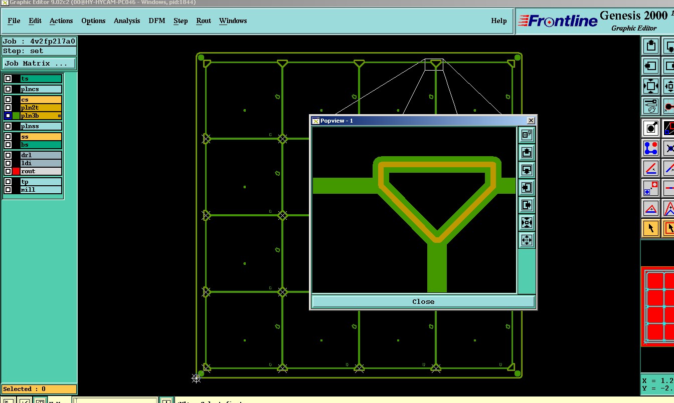Toggle plncs layer display checkbox
Screen dimensions: 674x403
point(8,89)
